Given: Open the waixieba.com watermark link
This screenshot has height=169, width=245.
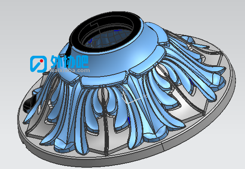Looking at the screenshot, I should click(x=70, y=70).
